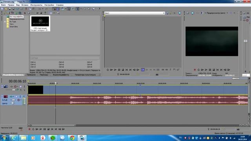Open dropdown arrow next to auto crossfade icon
The image size is (251, 141).
pos(65,9)
